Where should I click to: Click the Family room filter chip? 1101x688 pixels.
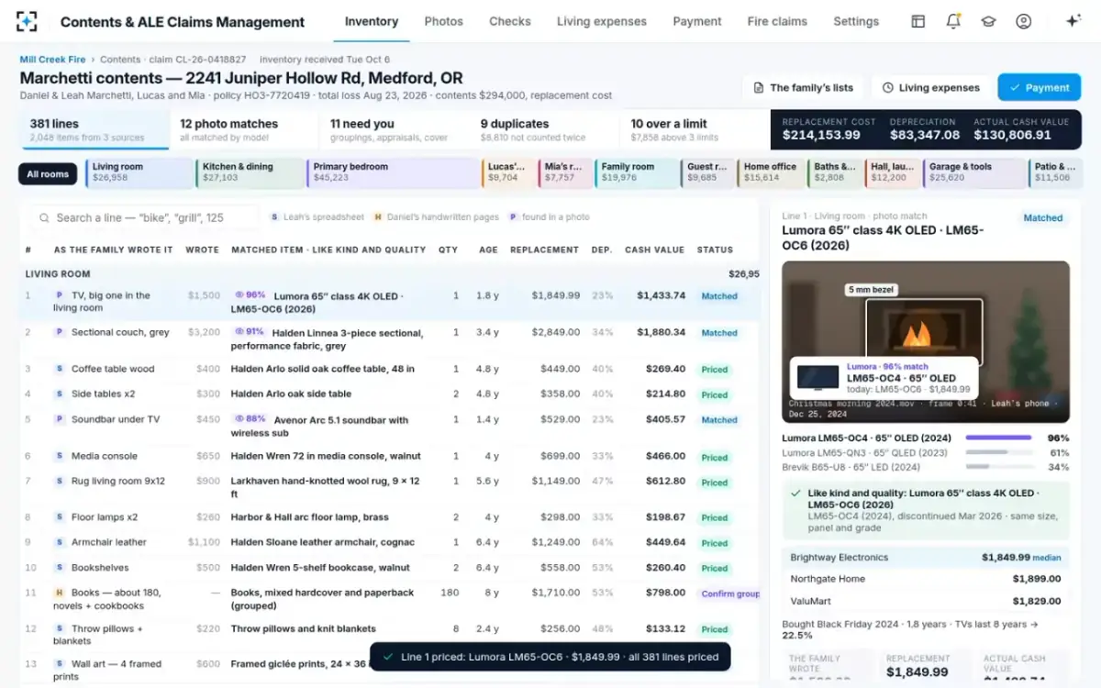click(x=636, y=172)
